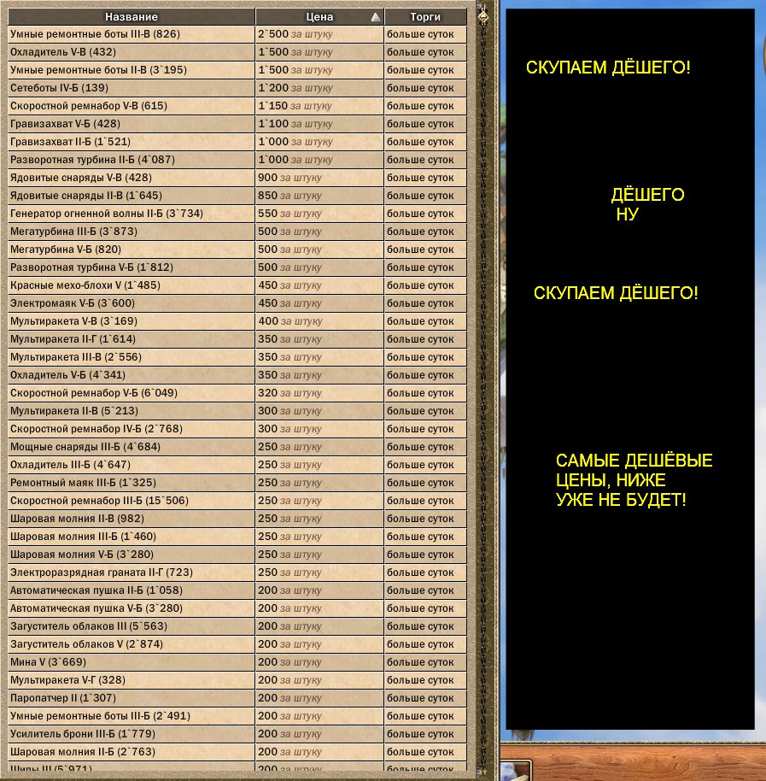766x781 pixels.
Task: Select row Сетеботы IV-Б (139)
Action: 237,88
